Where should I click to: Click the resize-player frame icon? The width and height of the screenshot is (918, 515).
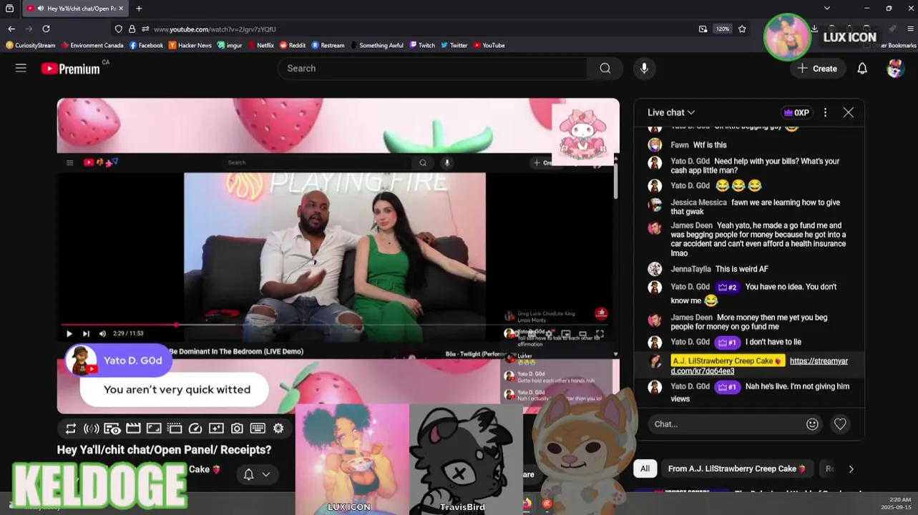(x=154, y=428)
